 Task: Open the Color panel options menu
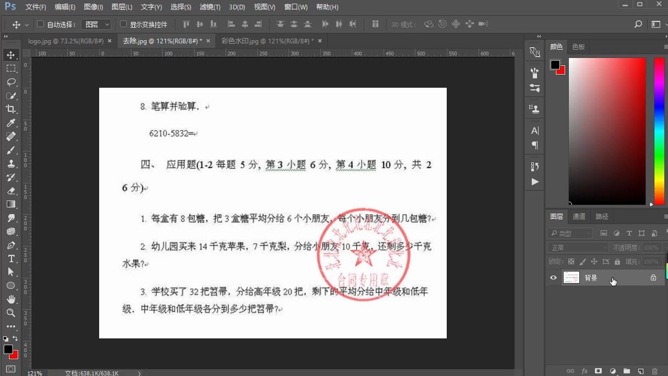(x=665, y=46)
